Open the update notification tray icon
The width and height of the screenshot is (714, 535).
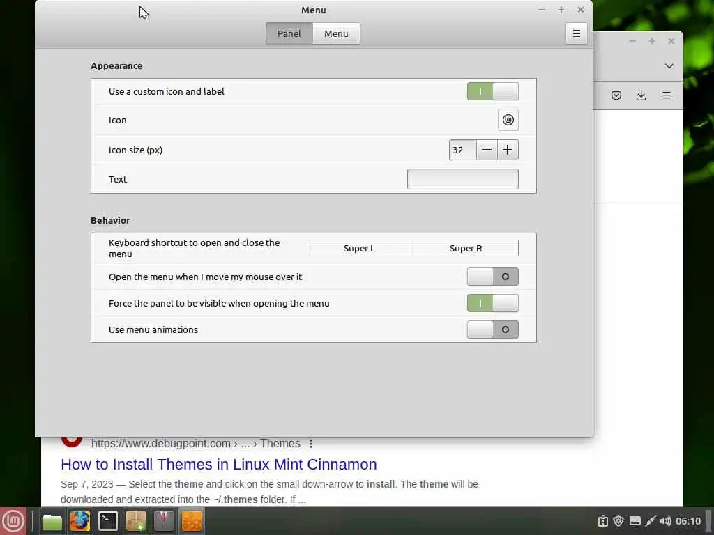[x=603, y=521]
